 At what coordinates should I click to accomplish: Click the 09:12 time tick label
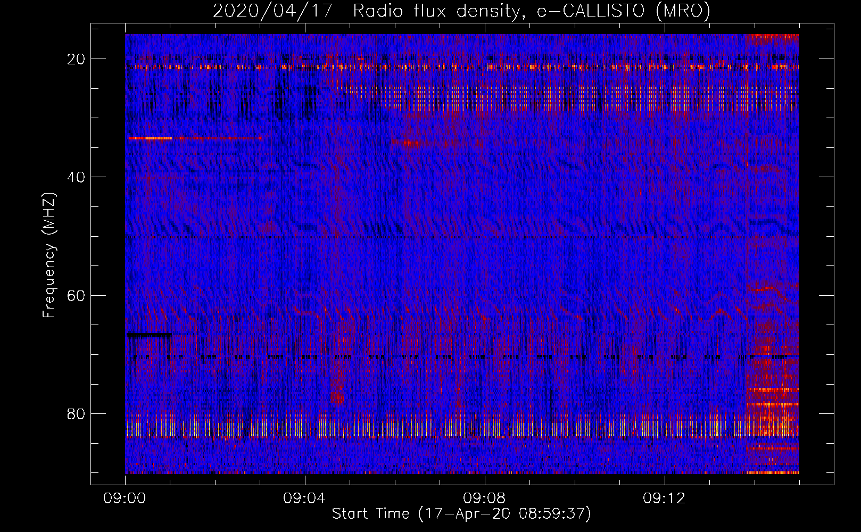point(665,498)
